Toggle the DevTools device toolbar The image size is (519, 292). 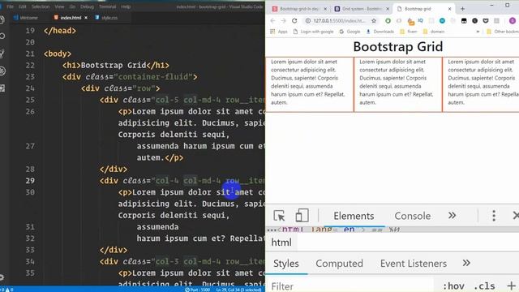(302, 216)
